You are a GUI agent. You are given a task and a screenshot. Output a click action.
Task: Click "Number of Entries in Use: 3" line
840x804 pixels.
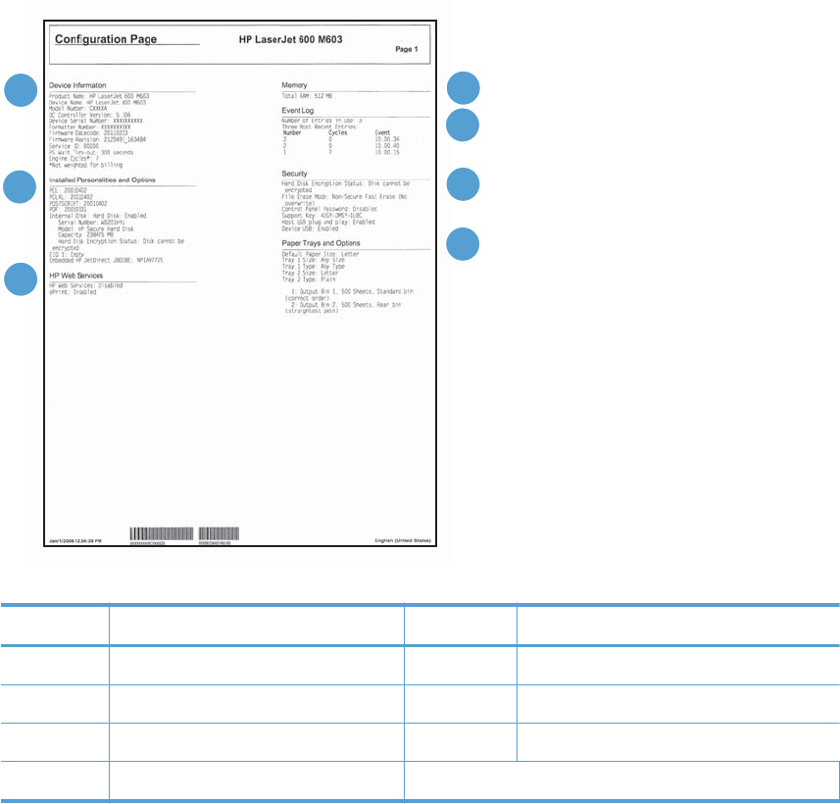(321, 121)
